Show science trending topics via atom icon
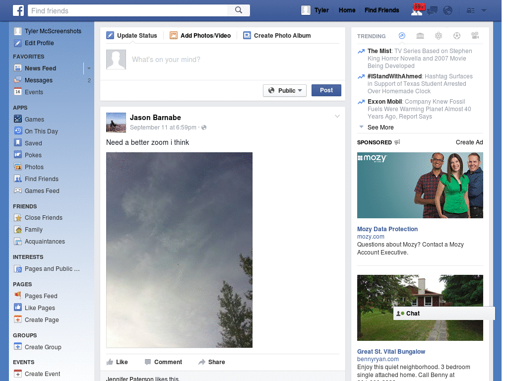This screenshot has height=381, width=508. [x=439, y=35]
